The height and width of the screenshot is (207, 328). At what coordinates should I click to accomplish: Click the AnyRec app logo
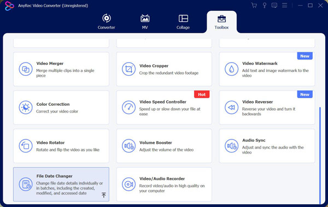(9, 6)
